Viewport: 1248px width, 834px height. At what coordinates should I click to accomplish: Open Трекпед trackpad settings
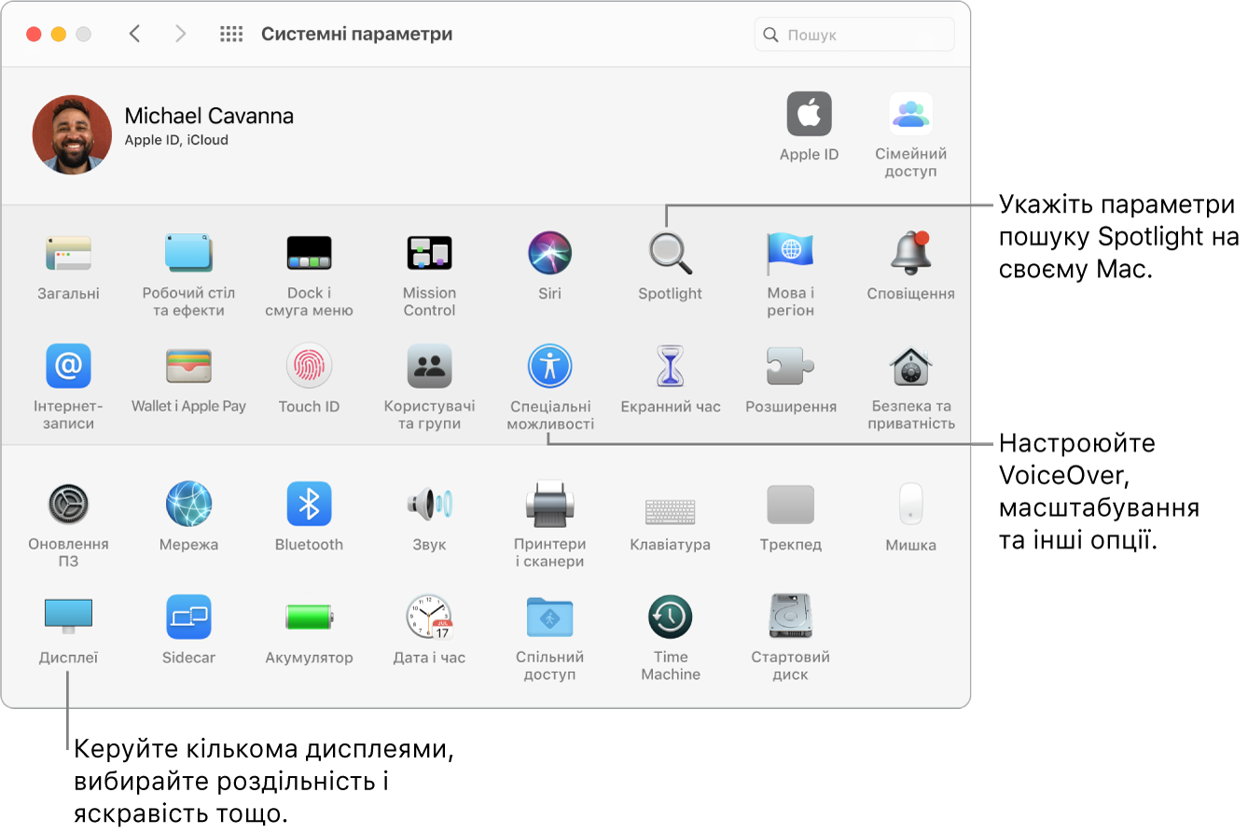click(x=790, y=505)
